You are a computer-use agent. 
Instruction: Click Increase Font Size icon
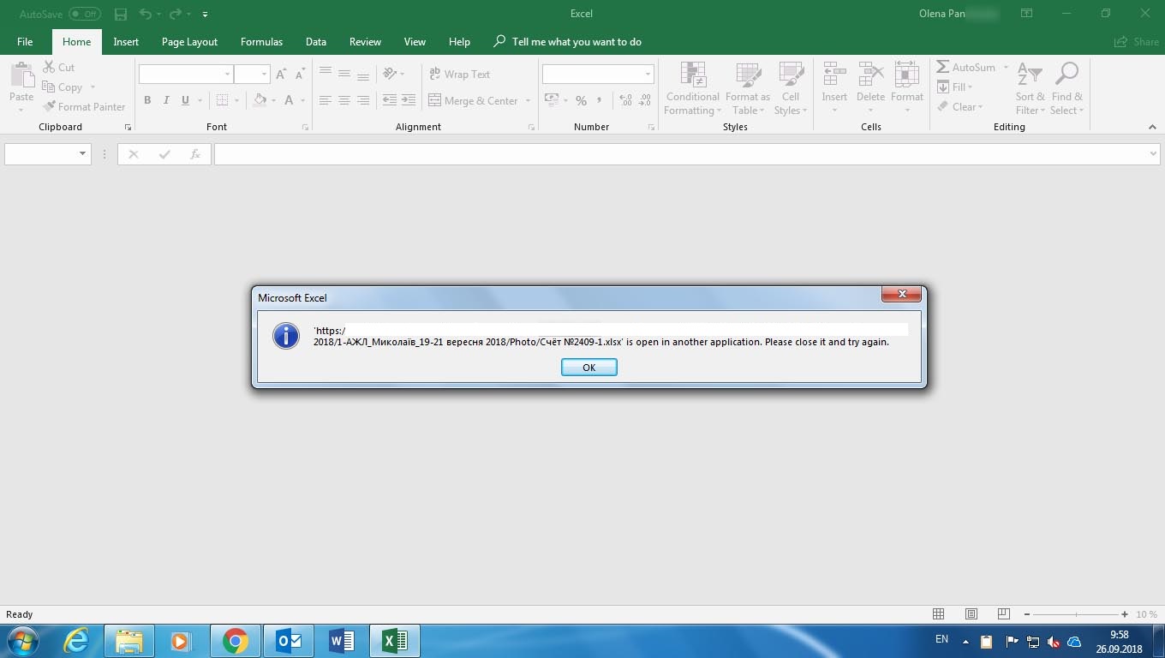281,75
